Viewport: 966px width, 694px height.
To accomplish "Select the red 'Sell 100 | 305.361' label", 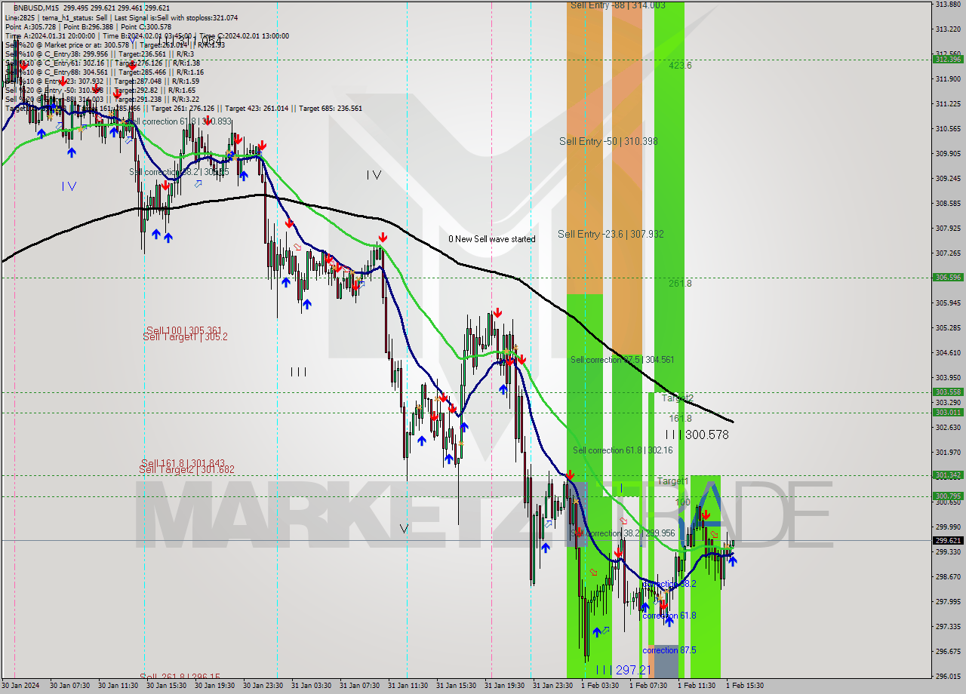I will point(183,330).
